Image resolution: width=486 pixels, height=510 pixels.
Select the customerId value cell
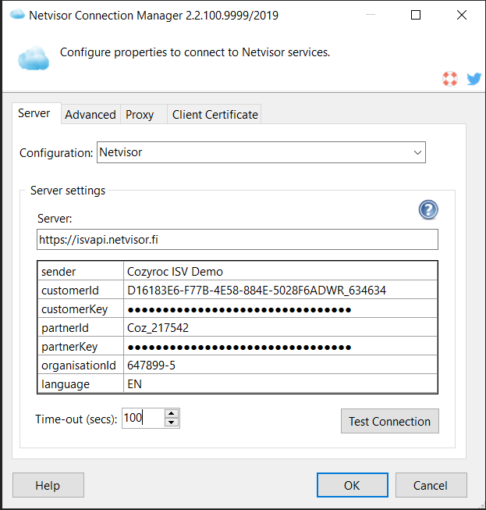(x=280, y=290)
